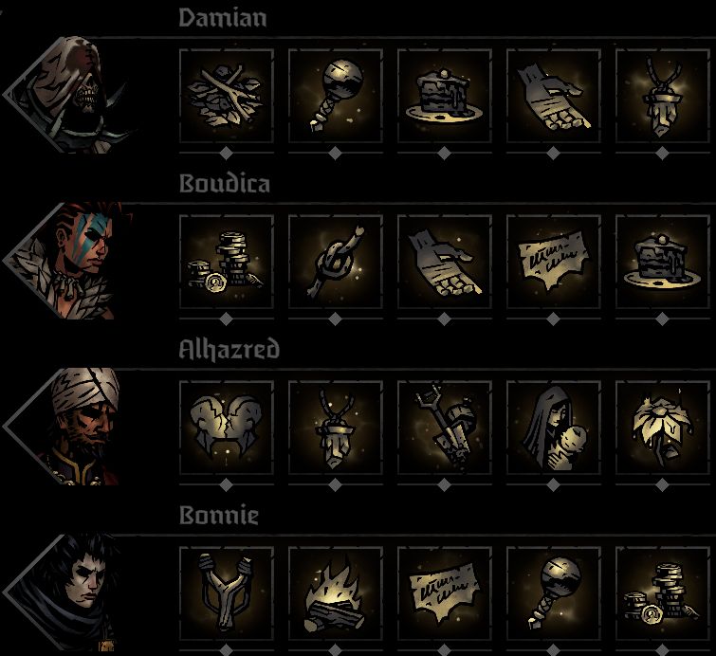Open Damian's hooded skull portrait

[68, 95]
